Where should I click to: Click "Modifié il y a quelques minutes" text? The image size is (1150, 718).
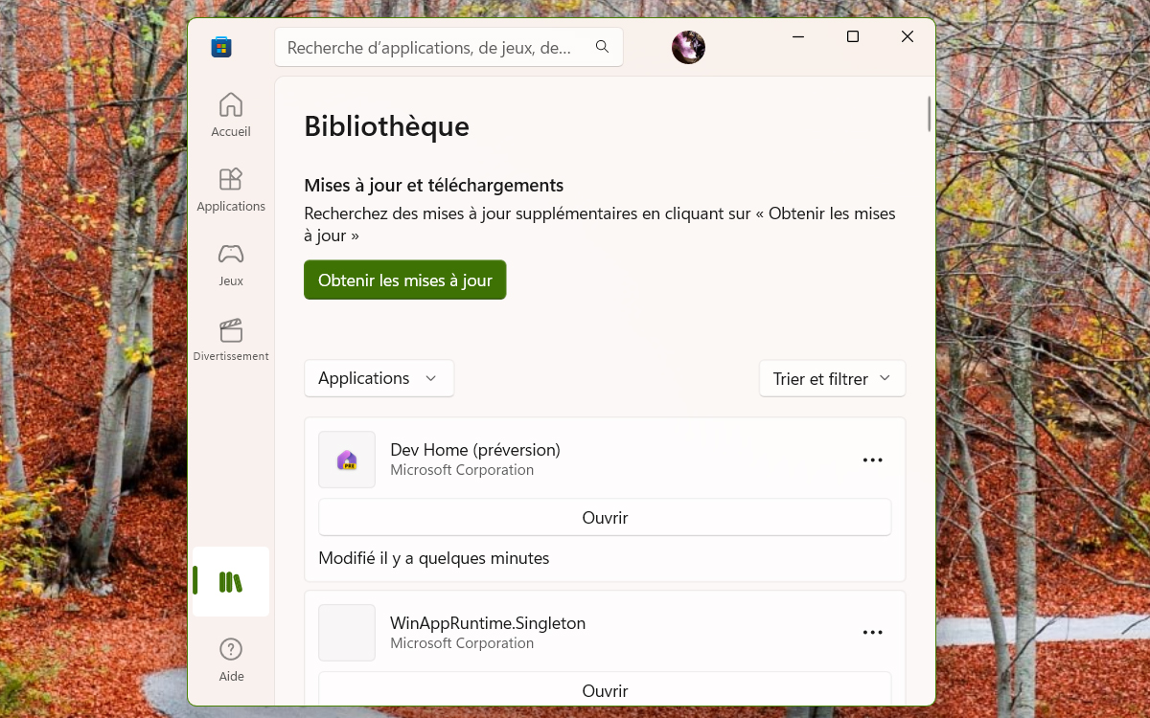point(434,558)
